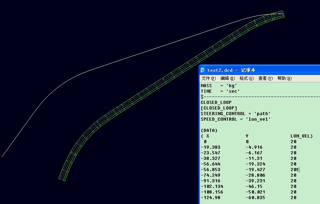Click the Y value -4.916

click(254, 147)
